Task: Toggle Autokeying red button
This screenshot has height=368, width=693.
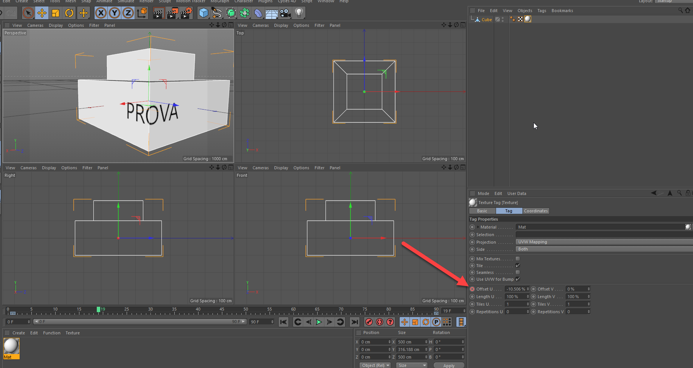Action: click(x=380, y=322)
